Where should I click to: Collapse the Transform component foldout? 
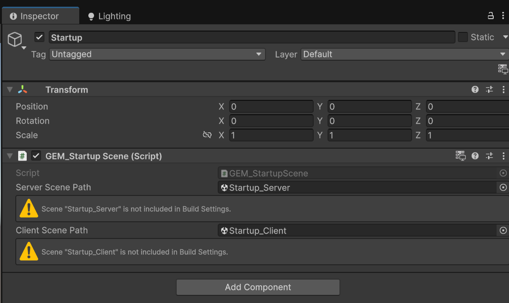[10, 90]
